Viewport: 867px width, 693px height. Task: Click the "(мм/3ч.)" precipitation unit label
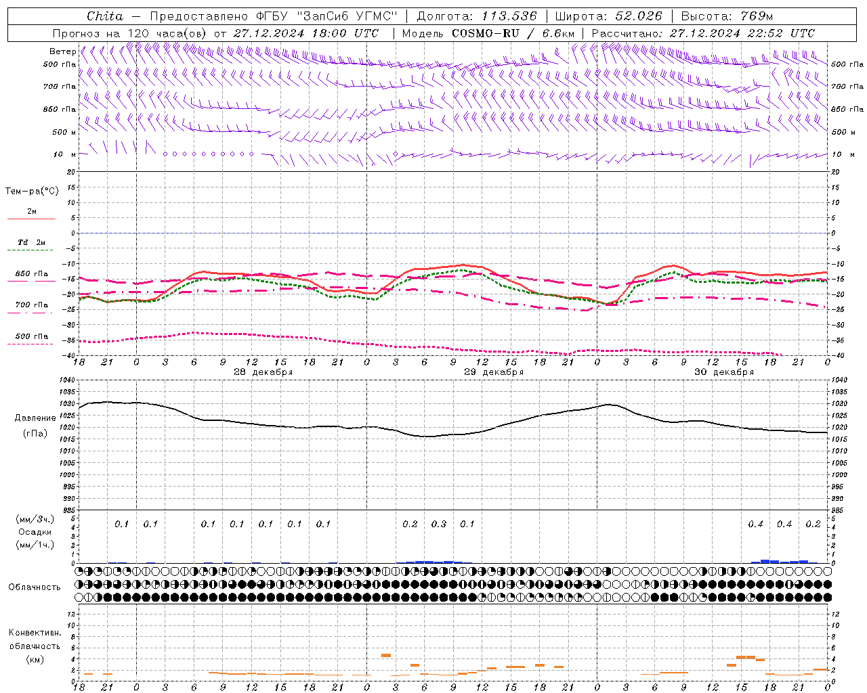[35, 519]
